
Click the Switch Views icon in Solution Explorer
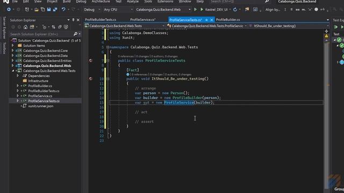pyautogui.click(x=32, y=27)
